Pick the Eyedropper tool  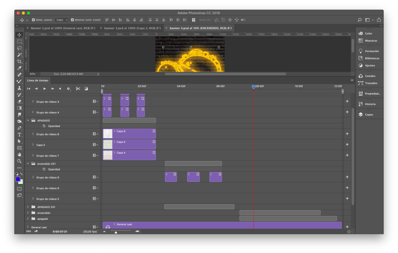19,68
